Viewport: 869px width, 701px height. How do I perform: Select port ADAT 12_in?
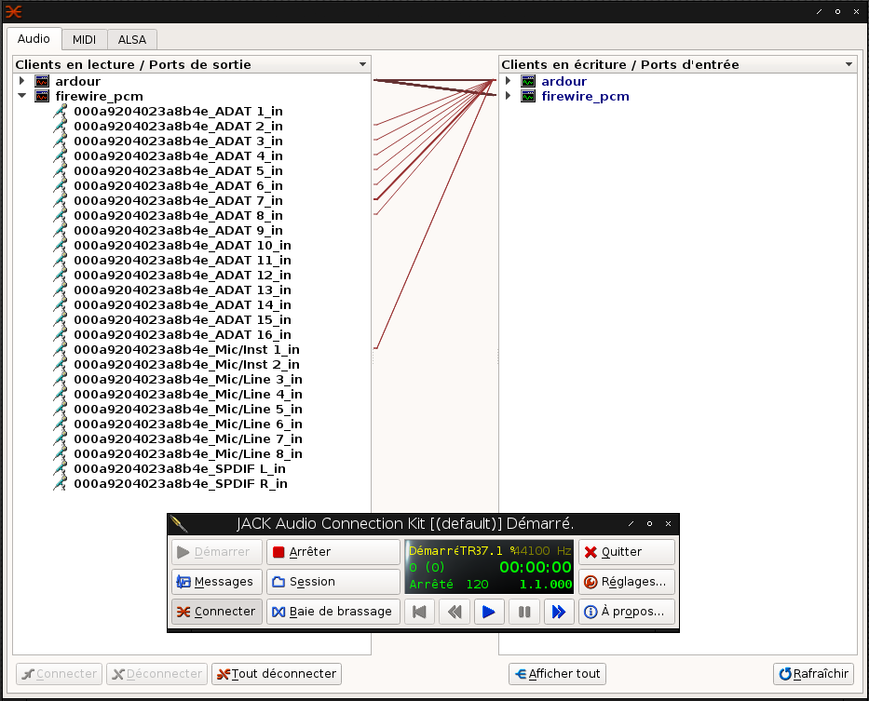tap(183, 276)
